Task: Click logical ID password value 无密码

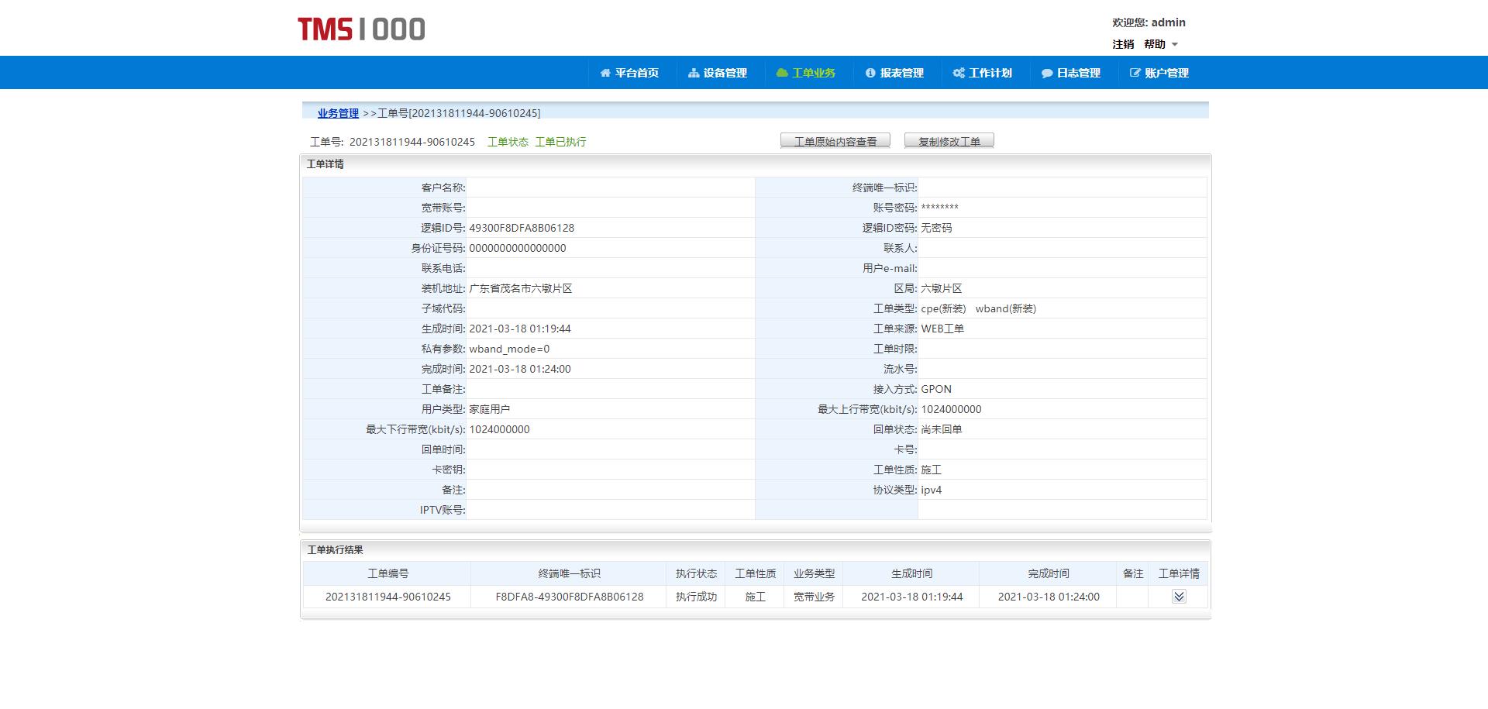Action: pyautogui.click(x=936, y=228)
